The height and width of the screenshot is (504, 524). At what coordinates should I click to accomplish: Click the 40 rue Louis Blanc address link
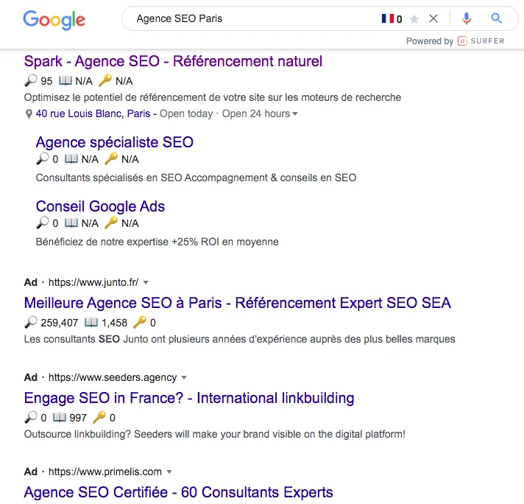click(93, 113)
